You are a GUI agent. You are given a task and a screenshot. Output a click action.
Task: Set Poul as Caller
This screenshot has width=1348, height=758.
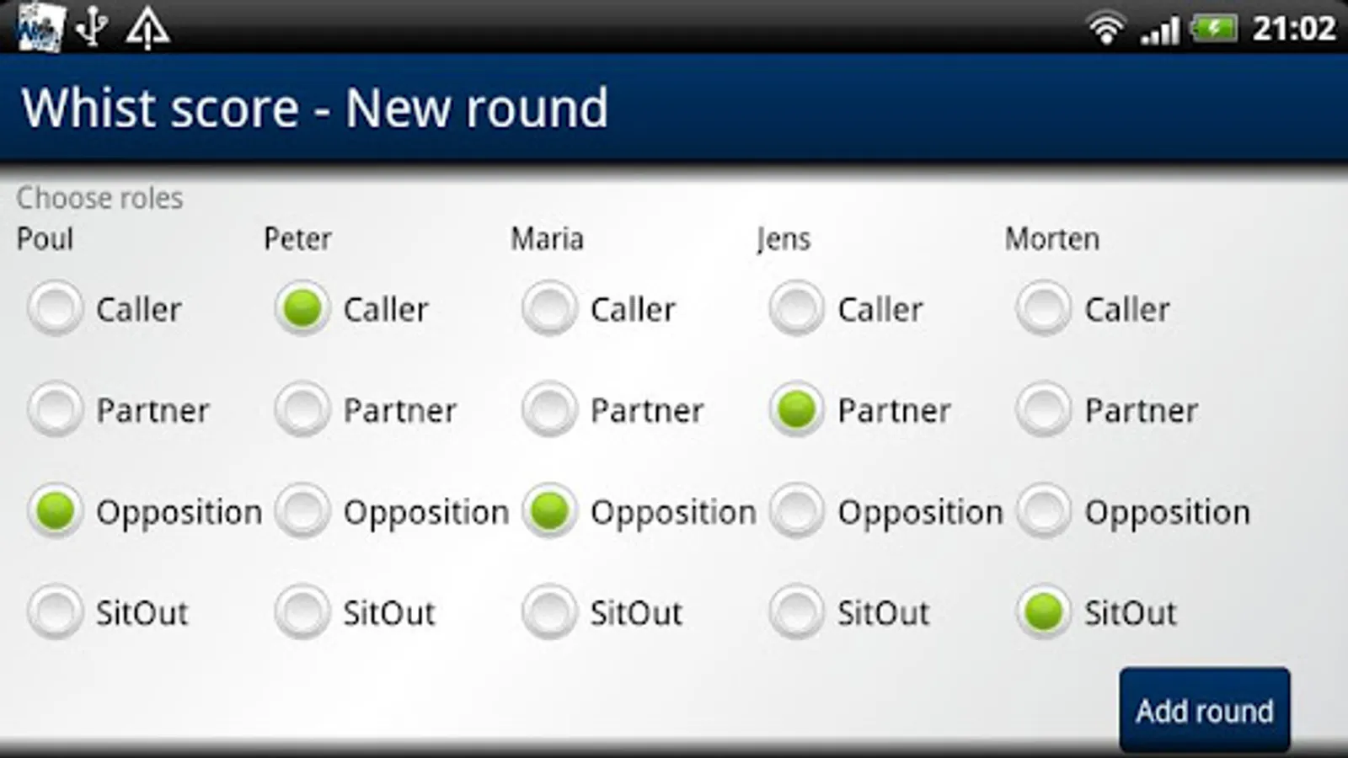(x=56, y=309)
